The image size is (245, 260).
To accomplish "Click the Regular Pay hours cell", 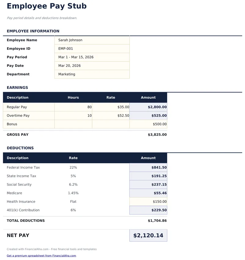I will tap(73, 107).
